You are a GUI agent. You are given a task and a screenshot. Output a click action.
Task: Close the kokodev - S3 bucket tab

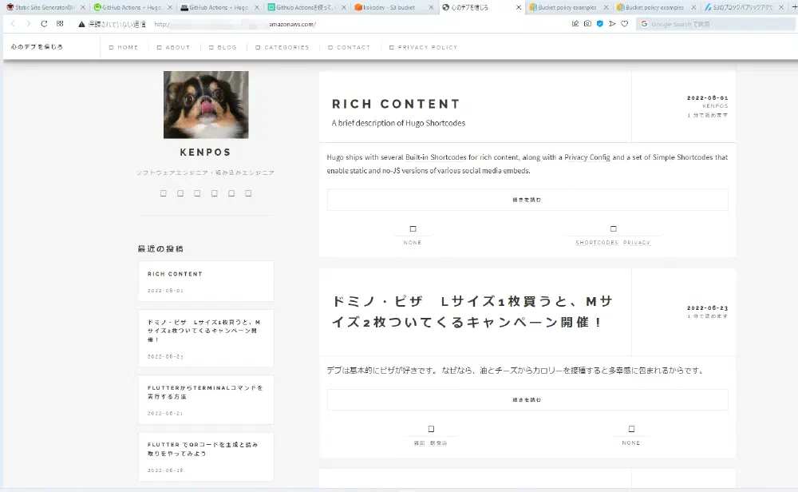click(x=431, y=7)
